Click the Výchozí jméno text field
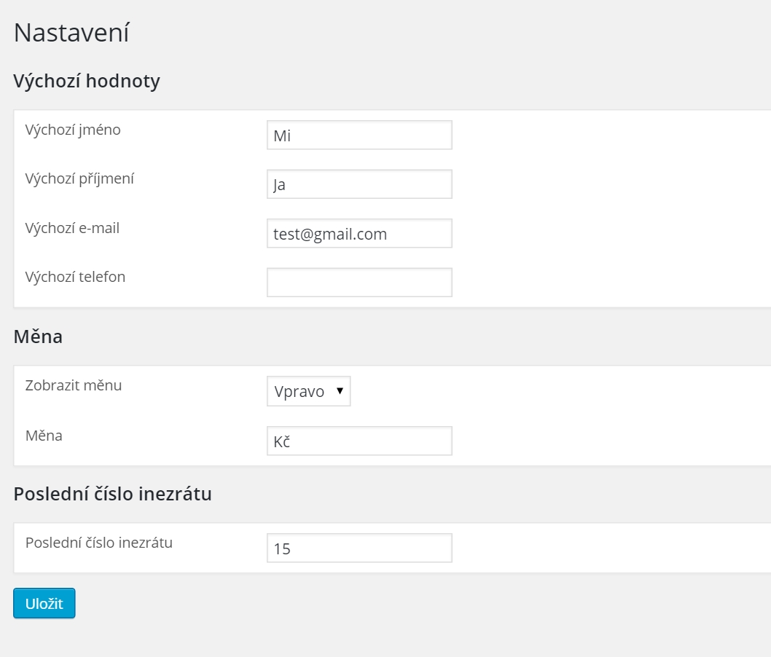Screen dimensions: 771x657 (x=359, y=135)
